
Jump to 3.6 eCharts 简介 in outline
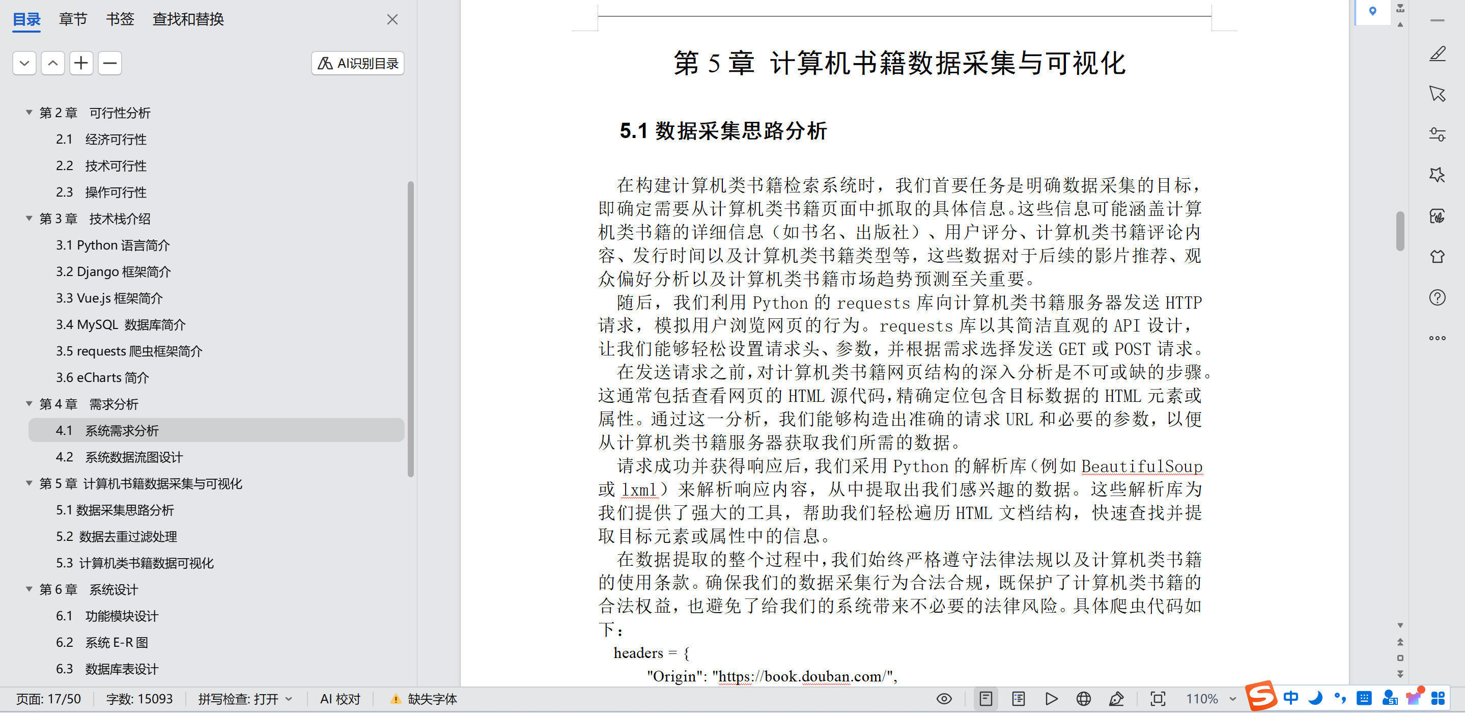[102, 377]
